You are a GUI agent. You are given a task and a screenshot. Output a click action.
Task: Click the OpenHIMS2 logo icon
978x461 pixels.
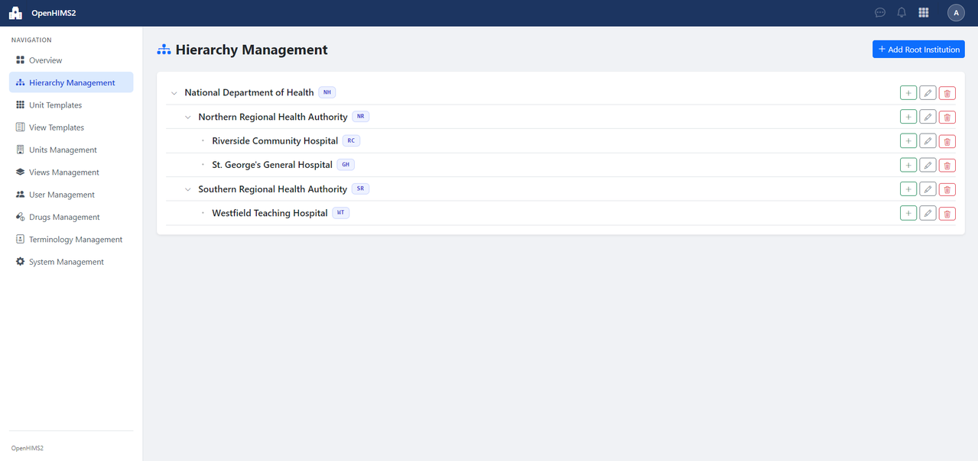(x=15, y=13)
